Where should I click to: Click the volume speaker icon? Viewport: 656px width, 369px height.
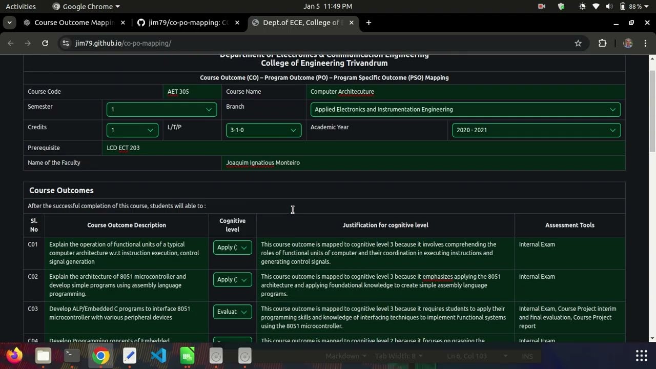(x=609, y=6)
